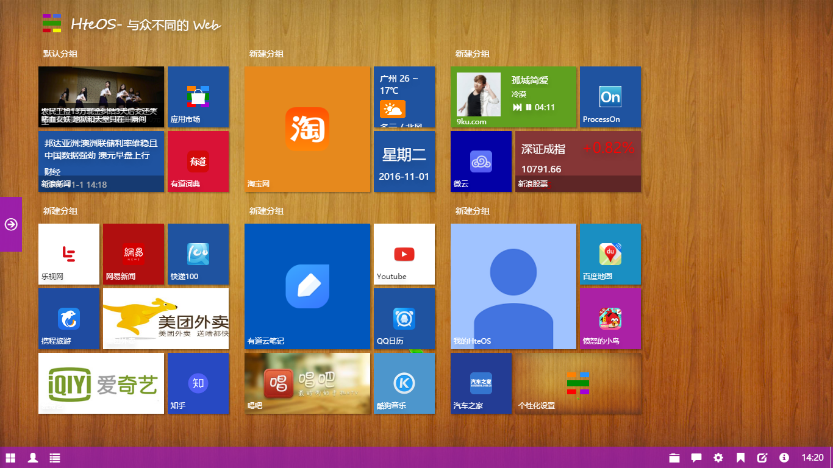Image resolution: width=833 pixels, height=468 pixels.
Task: Open the 百度地图 map tile
Action: (x=610, y=254)
